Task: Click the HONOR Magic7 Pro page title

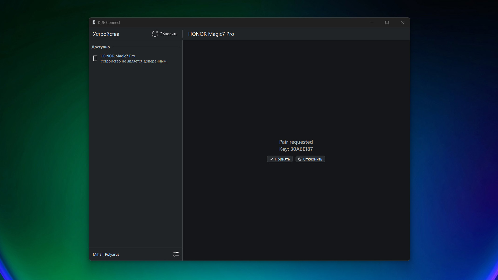Action: [x=211, y=34]
